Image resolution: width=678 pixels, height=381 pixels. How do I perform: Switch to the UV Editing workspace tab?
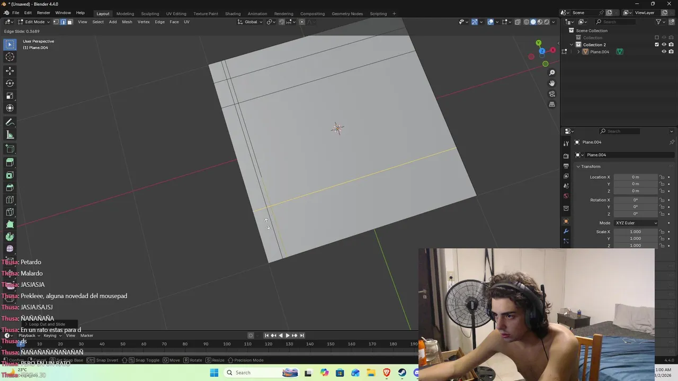tap(176, 13)
